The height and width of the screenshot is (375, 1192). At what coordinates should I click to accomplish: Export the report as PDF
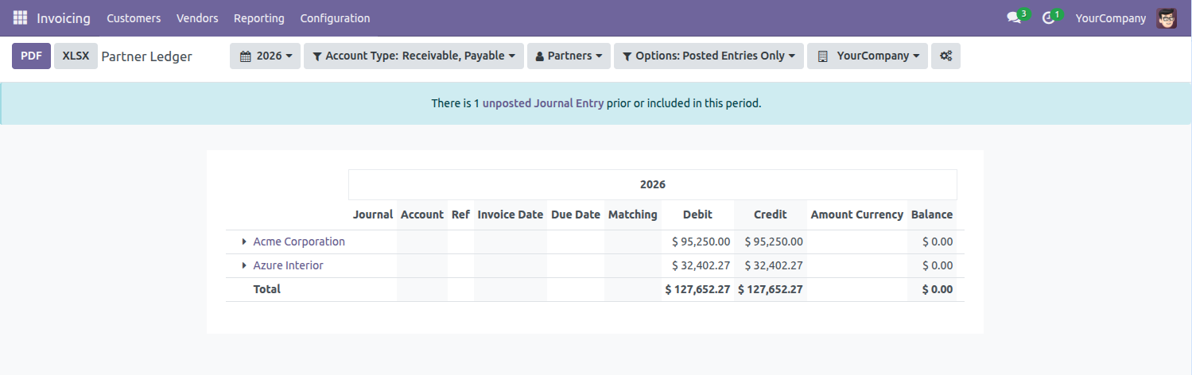31,56
